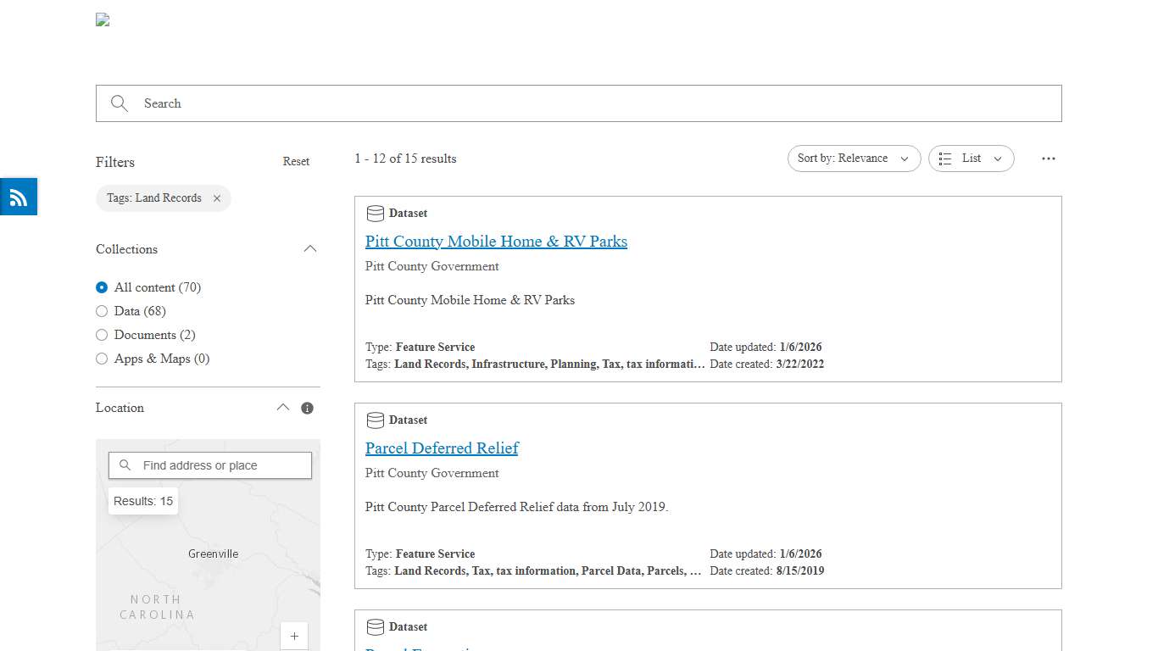Screen dimensions: 1158x651
Task: Select Apps & Maps radio option
Action: [x=102, y=359]
